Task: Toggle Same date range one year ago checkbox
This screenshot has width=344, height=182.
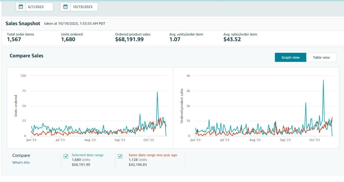Action: point(120,156)
